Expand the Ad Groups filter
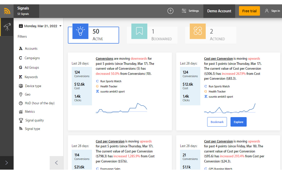 (32, 67)
